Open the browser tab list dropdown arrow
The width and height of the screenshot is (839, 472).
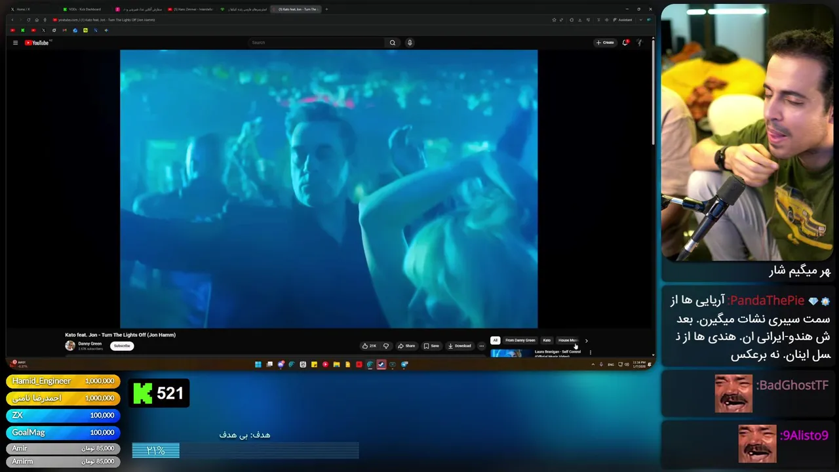[x=641, y=20]
